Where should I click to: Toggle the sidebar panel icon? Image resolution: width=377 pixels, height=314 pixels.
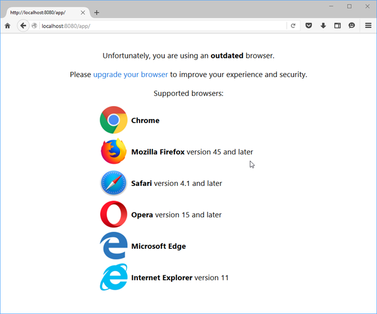[337, 25]
